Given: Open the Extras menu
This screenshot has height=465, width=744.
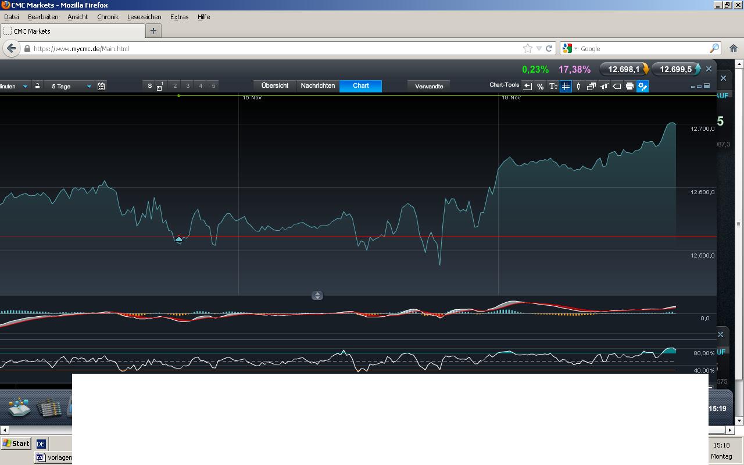Looking at the screenshot, I should click(x=179, y=17).
